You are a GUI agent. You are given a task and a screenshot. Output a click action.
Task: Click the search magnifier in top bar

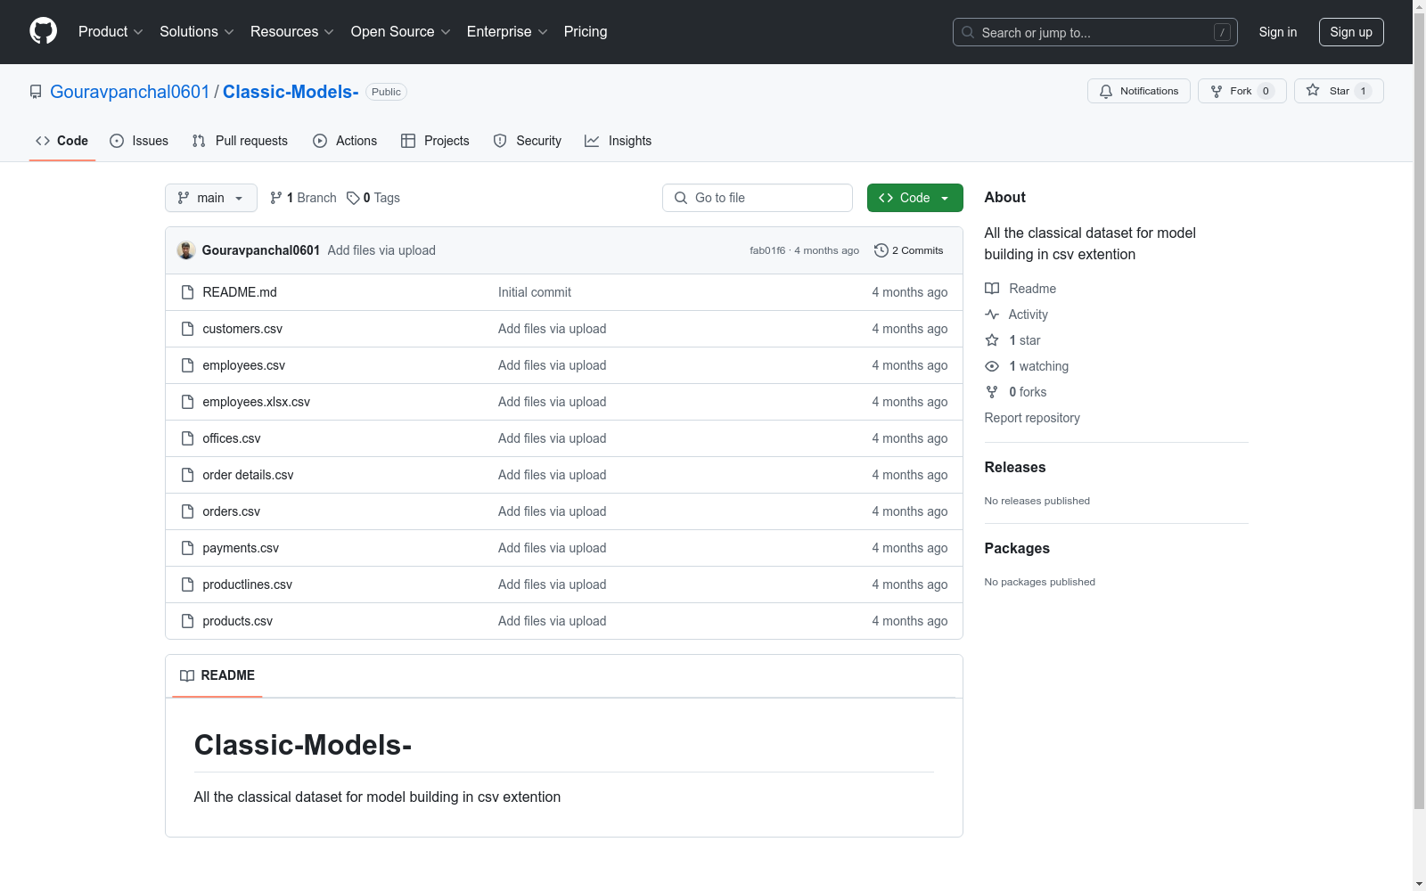[x=968, y=32]
